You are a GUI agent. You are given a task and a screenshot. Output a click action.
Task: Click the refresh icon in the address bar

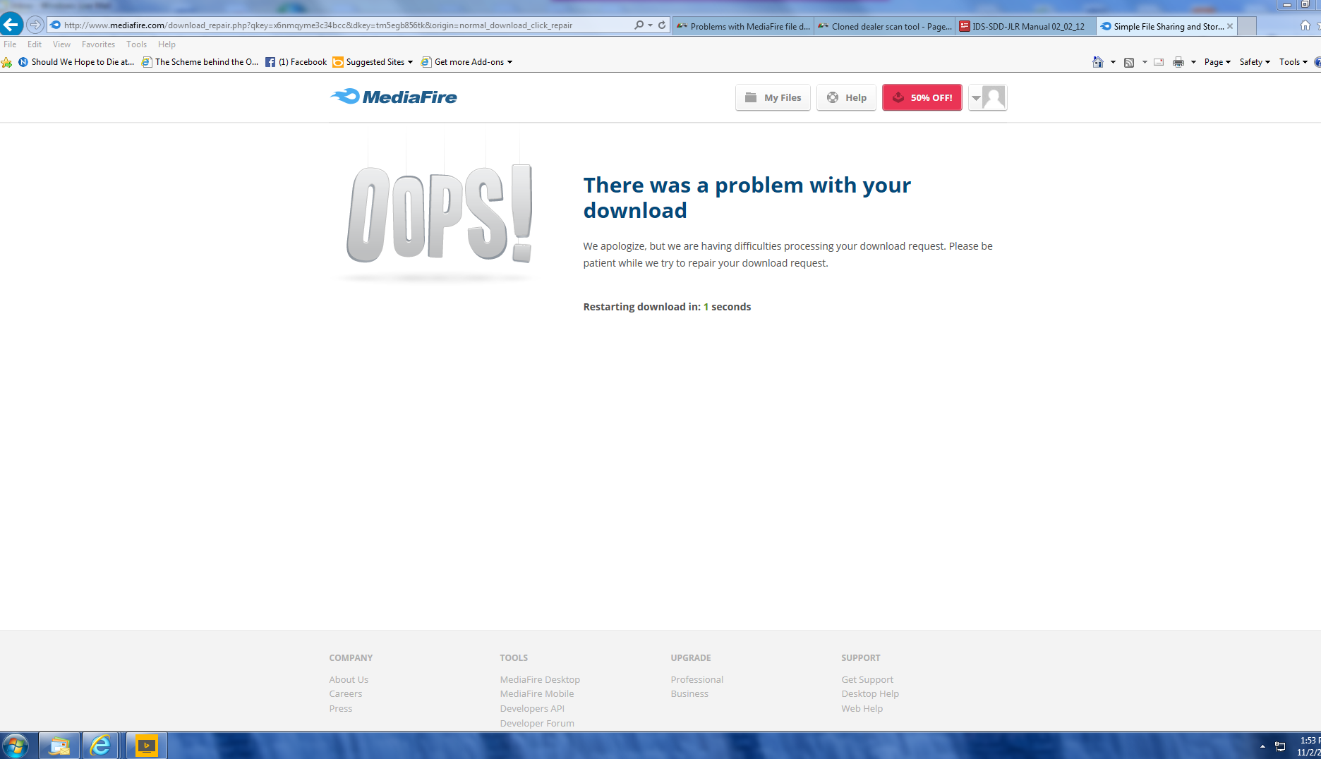[662, 25]
